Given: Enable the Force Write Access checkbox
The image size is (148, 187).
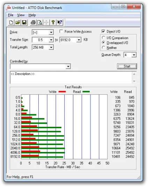Looking at the screenshot, I should point(61,32).
